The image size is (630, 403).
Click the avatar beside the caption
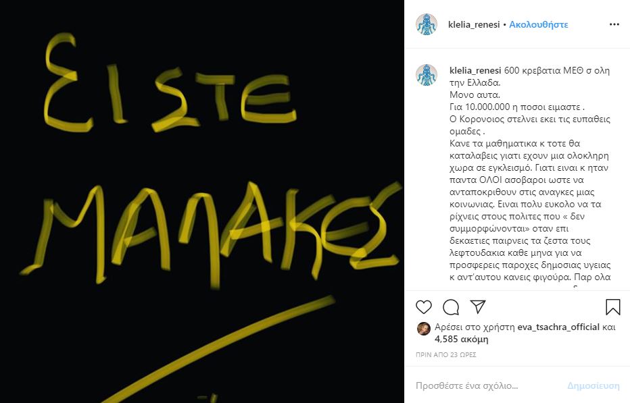tap(427, 75)
